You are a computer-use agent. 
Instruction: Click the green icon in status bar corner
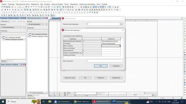tap(181, 98)
